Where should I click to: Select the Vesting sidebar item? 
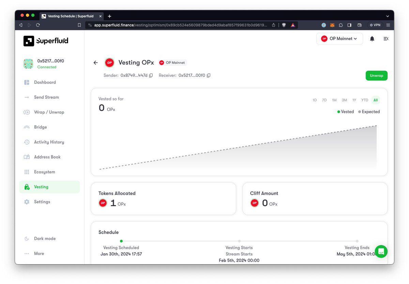pos(49,187)
